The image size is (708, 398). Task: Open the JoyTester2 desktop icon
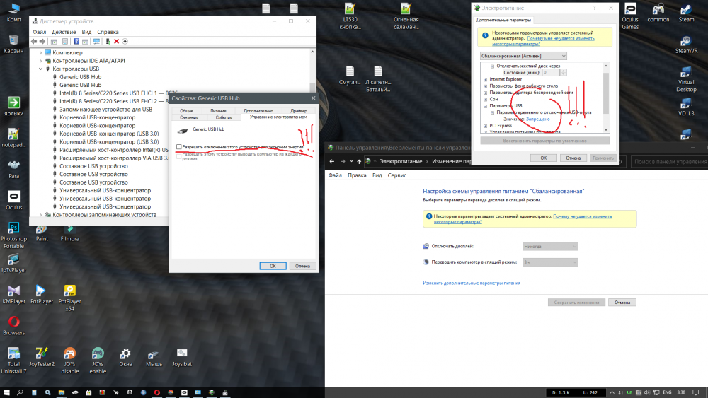(x=42, y=357)
